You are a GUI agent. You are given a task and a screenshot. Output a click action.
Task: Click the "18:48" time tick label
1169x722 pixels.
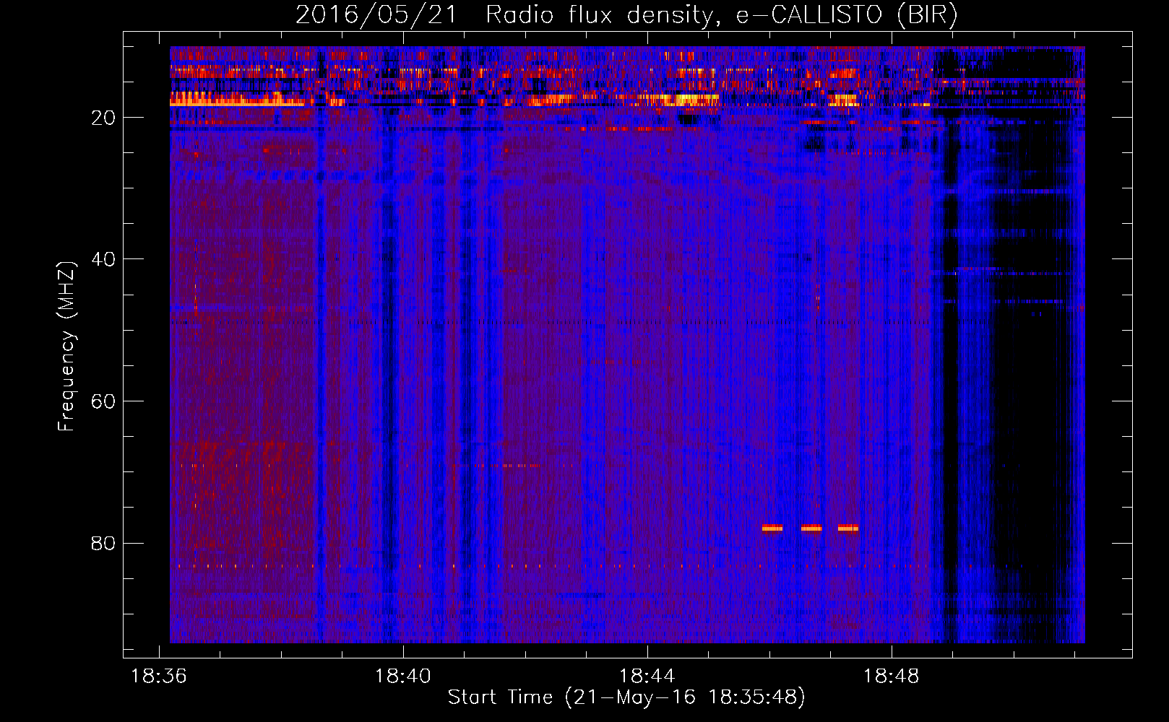coord(891,677)
